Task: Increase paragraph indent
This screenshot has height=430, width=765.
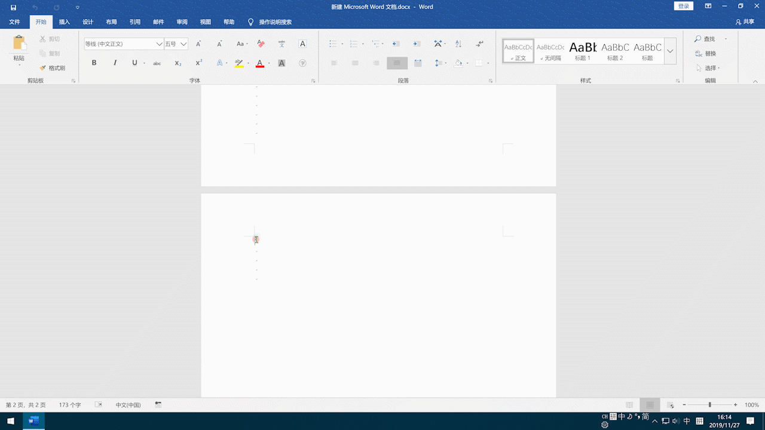Action: click(x=417, y=44)
